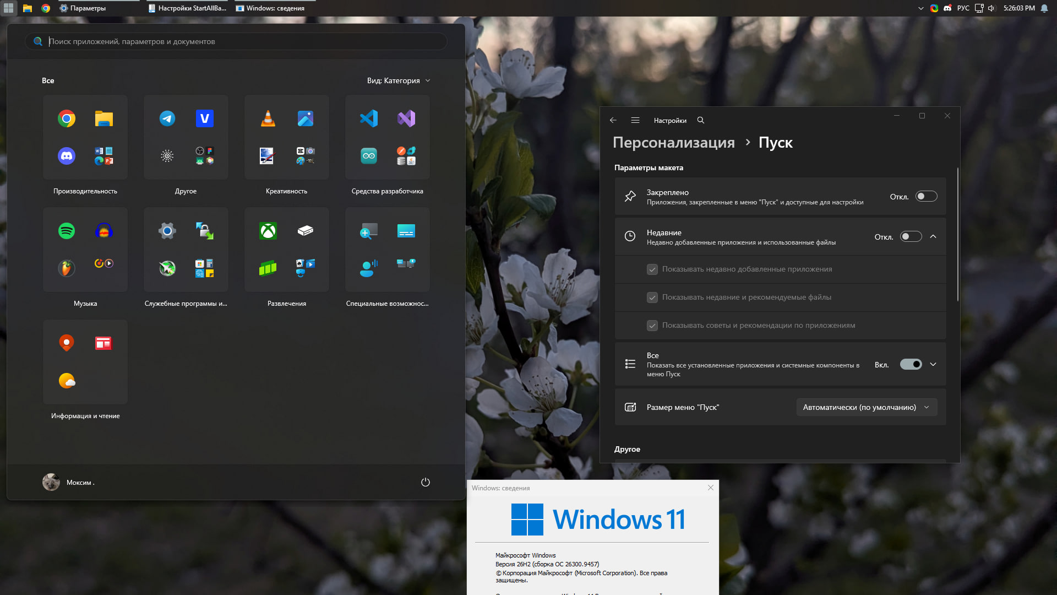Check Показывать недавние и рекомендуемые файлы
Image resolution: width=1057 pixels, height=595 pixels.
click(x=652, y=297)
